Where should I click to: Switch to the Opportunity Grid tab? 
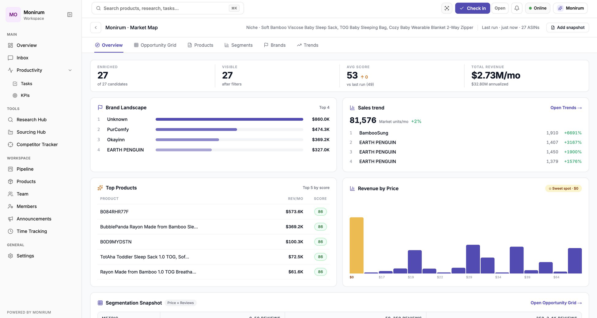pyautogui.click(x=155, y=45)
